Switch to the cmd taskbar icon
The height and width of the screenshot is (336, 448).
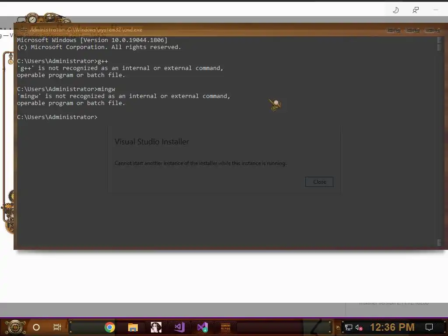coord(225,327)
